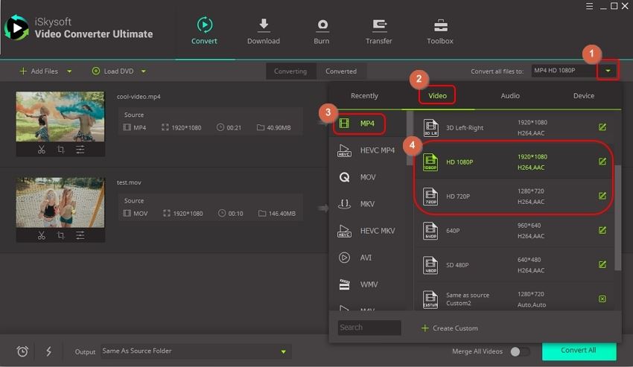Select the MKV format in list
This screenshot has width=633, height=367.
366,204
